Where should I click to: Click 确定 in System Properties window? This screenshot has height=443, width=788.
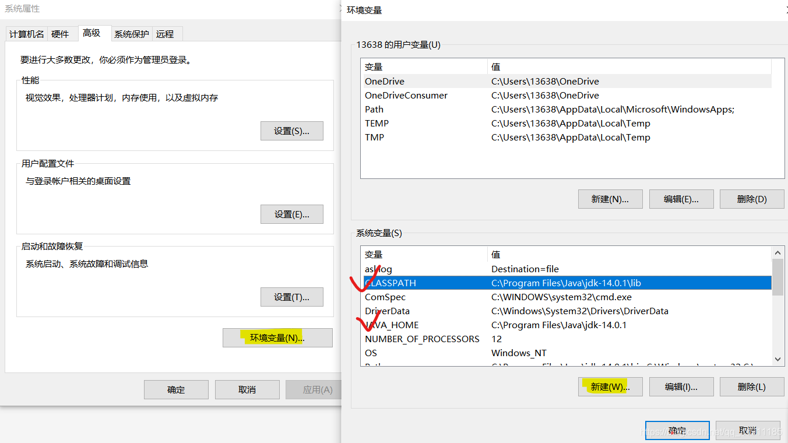[176, 389]
